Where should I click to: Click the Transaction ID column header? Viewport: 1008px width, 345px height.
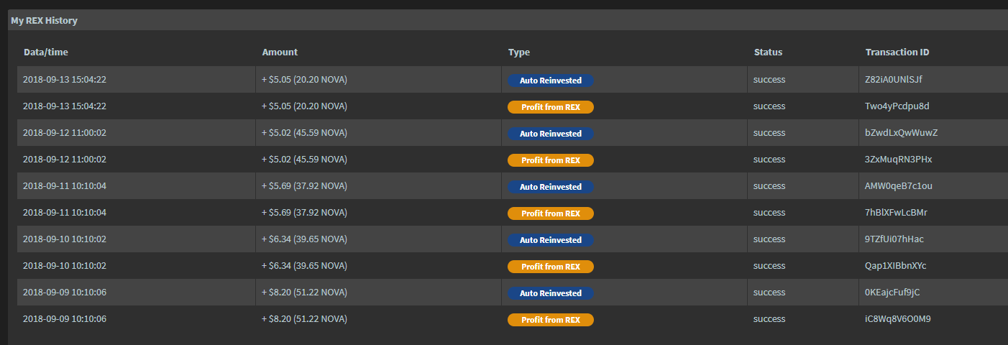click(x=897, y=52)
